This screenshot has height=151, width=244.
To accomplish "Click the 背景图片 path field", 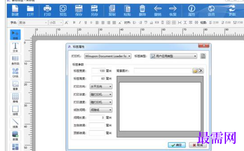I will pos(163,71).
